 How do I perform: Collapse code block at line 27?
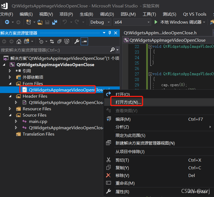[x=150, y=74]
